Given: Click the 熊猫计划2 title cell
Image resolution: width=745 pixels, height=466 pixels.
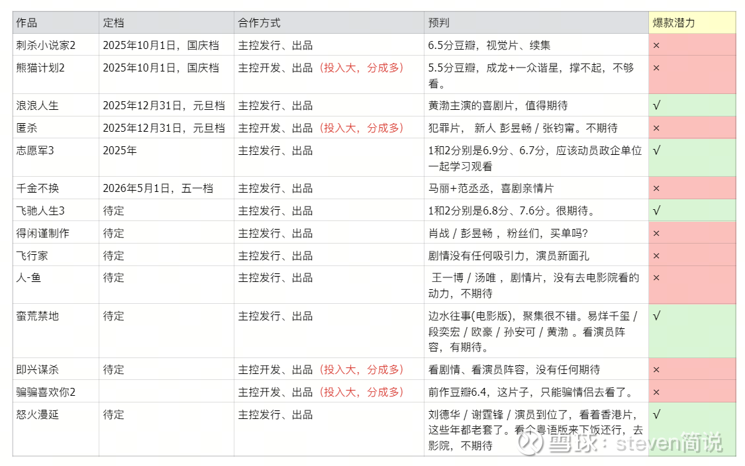Looking at the screenshot, I should tap(40, 68).
